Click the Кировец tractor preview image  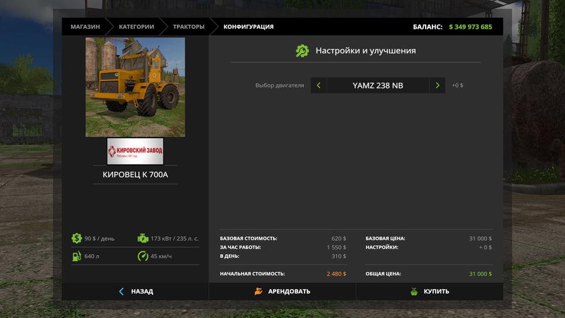[135, 87]
